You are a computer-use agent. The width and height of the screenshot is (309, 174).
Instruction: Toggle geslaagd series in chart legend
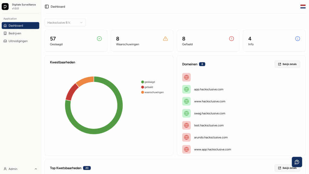(149, 82)
